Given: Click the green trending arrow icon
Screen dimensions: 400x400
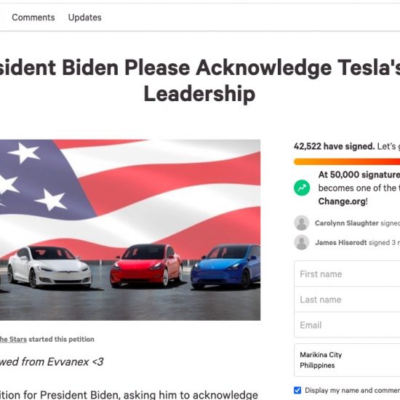Looking at the screenshot, I should click(x=302, y=188).
